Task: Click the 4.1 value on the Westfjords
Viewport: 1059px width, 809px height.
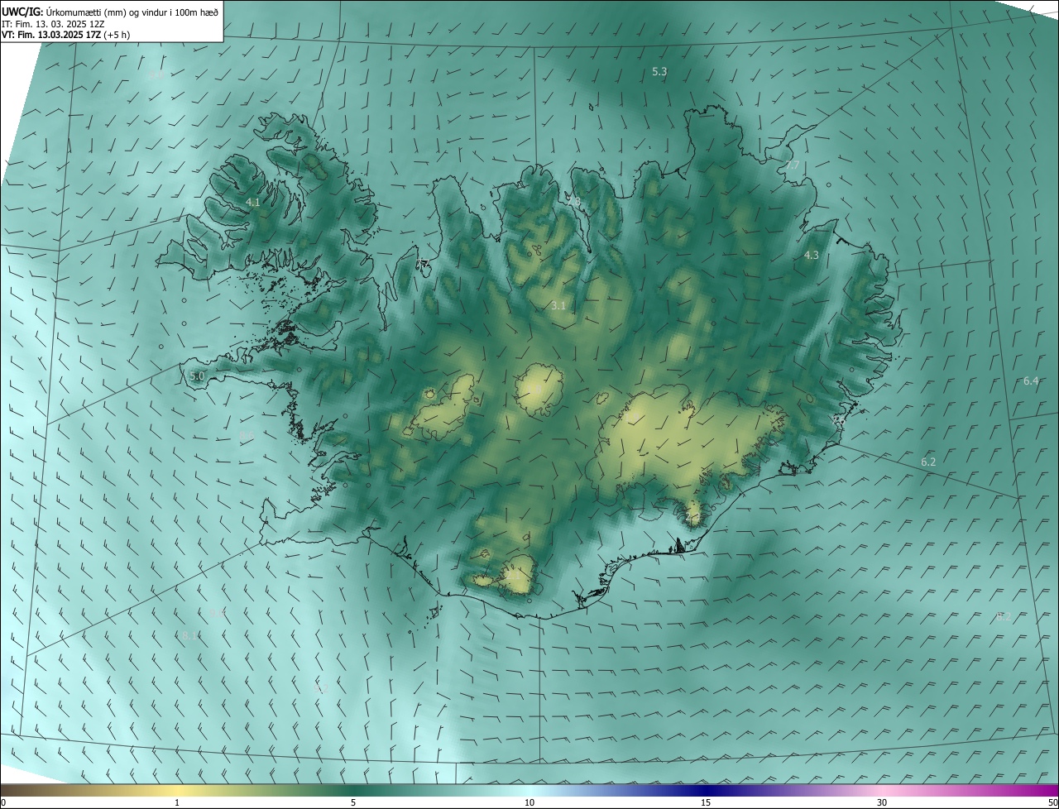Action: 253,202
